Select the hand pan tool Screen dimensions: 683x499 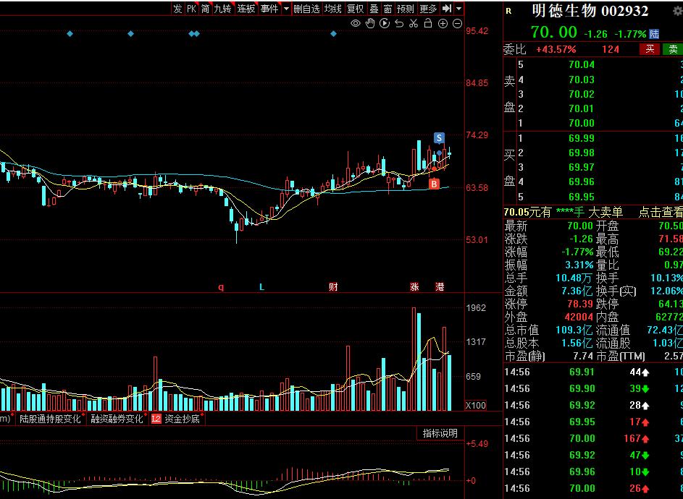(370, 23)
